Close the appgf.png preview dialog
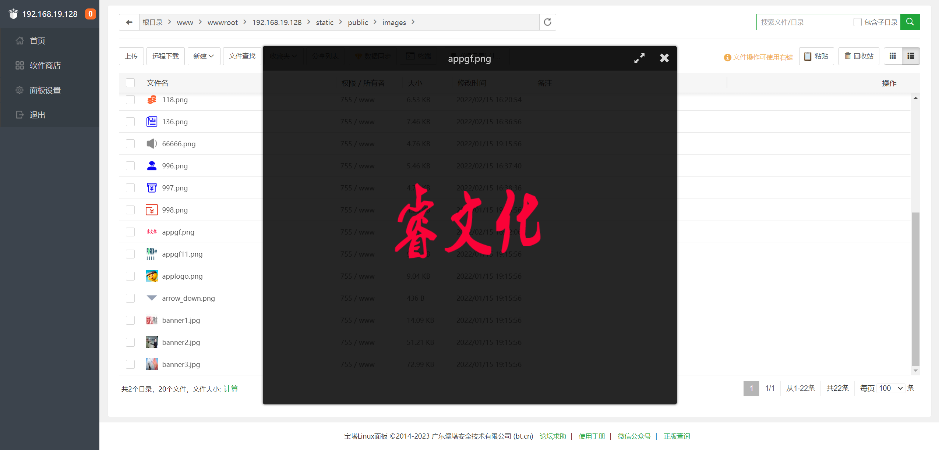This screenshot has height=450, width=939. tap(664, 58)
